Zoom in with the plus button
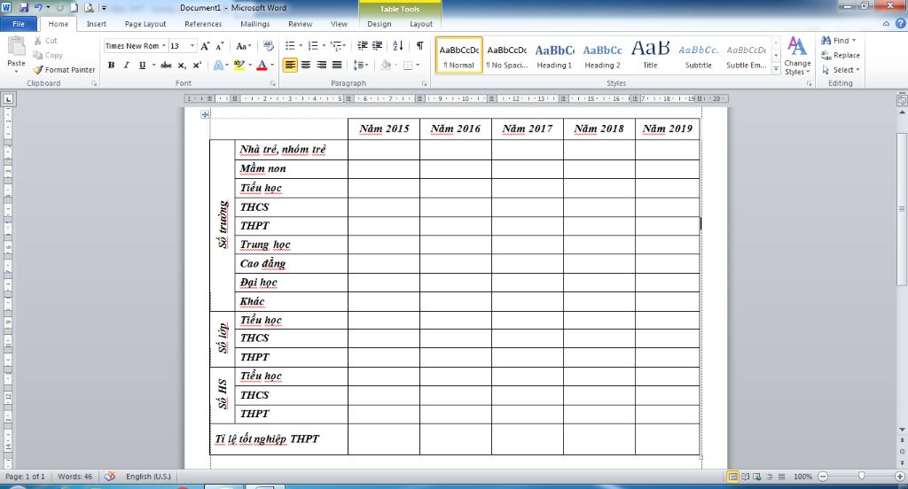This screenshot has width=908, height=489. 899,477
